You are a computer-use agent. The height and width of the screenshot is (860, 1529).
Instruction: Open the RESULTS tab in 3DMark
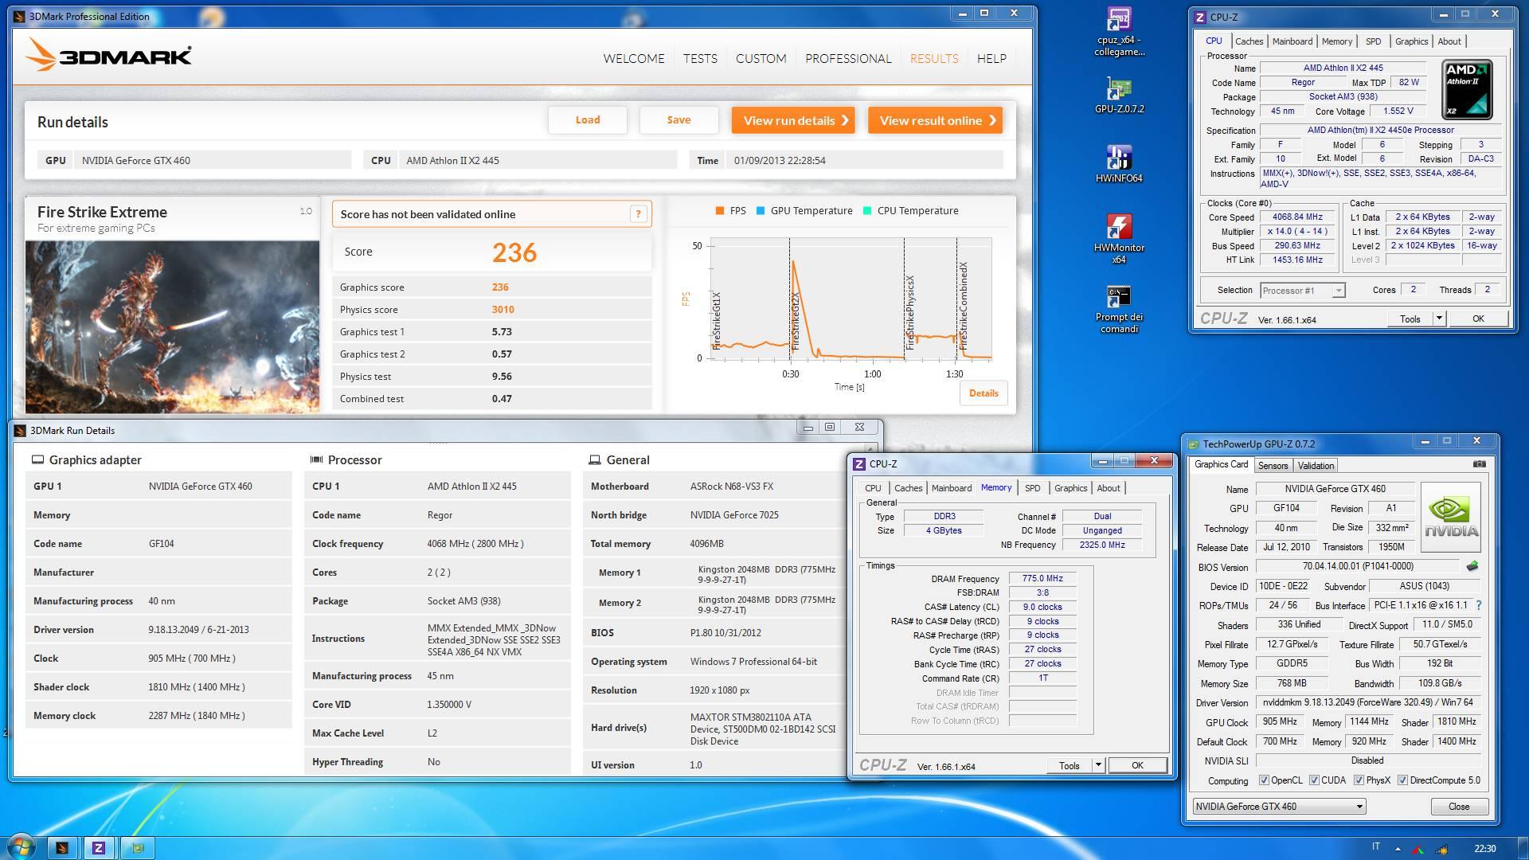(934, 58)
